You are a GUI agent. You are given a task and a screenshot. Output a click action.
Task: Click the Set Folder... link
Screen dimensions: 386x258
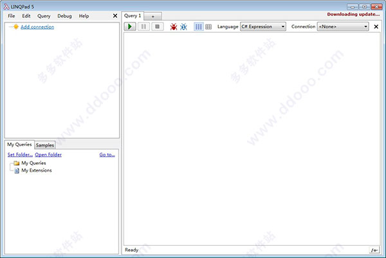[x=20, y=154]
